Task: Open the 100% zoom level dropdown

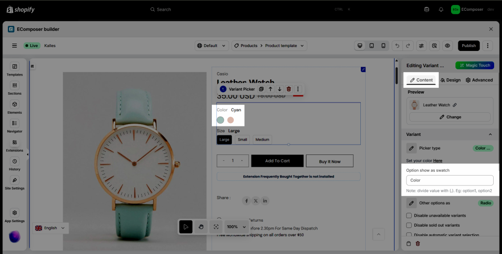Action: [237, 227]
